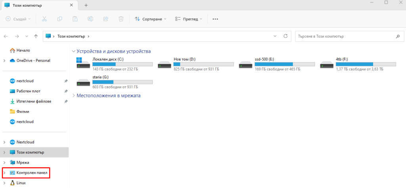Expand OneDrive - Personal tree node
Image resolution: width=406 pixels, height=188 pixels.
(4, 61)
